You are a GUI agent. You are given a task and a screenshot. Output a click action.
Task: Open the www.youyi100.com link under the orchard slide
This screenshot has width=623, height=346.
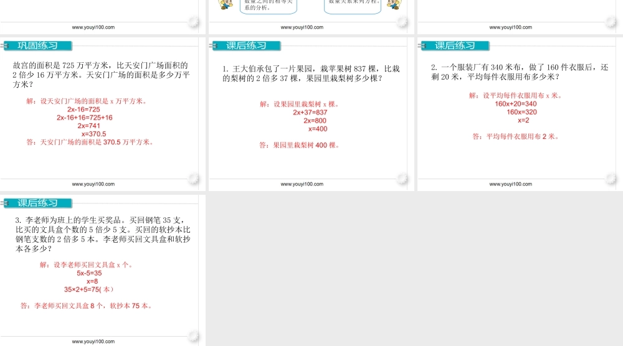coord(302,184)
